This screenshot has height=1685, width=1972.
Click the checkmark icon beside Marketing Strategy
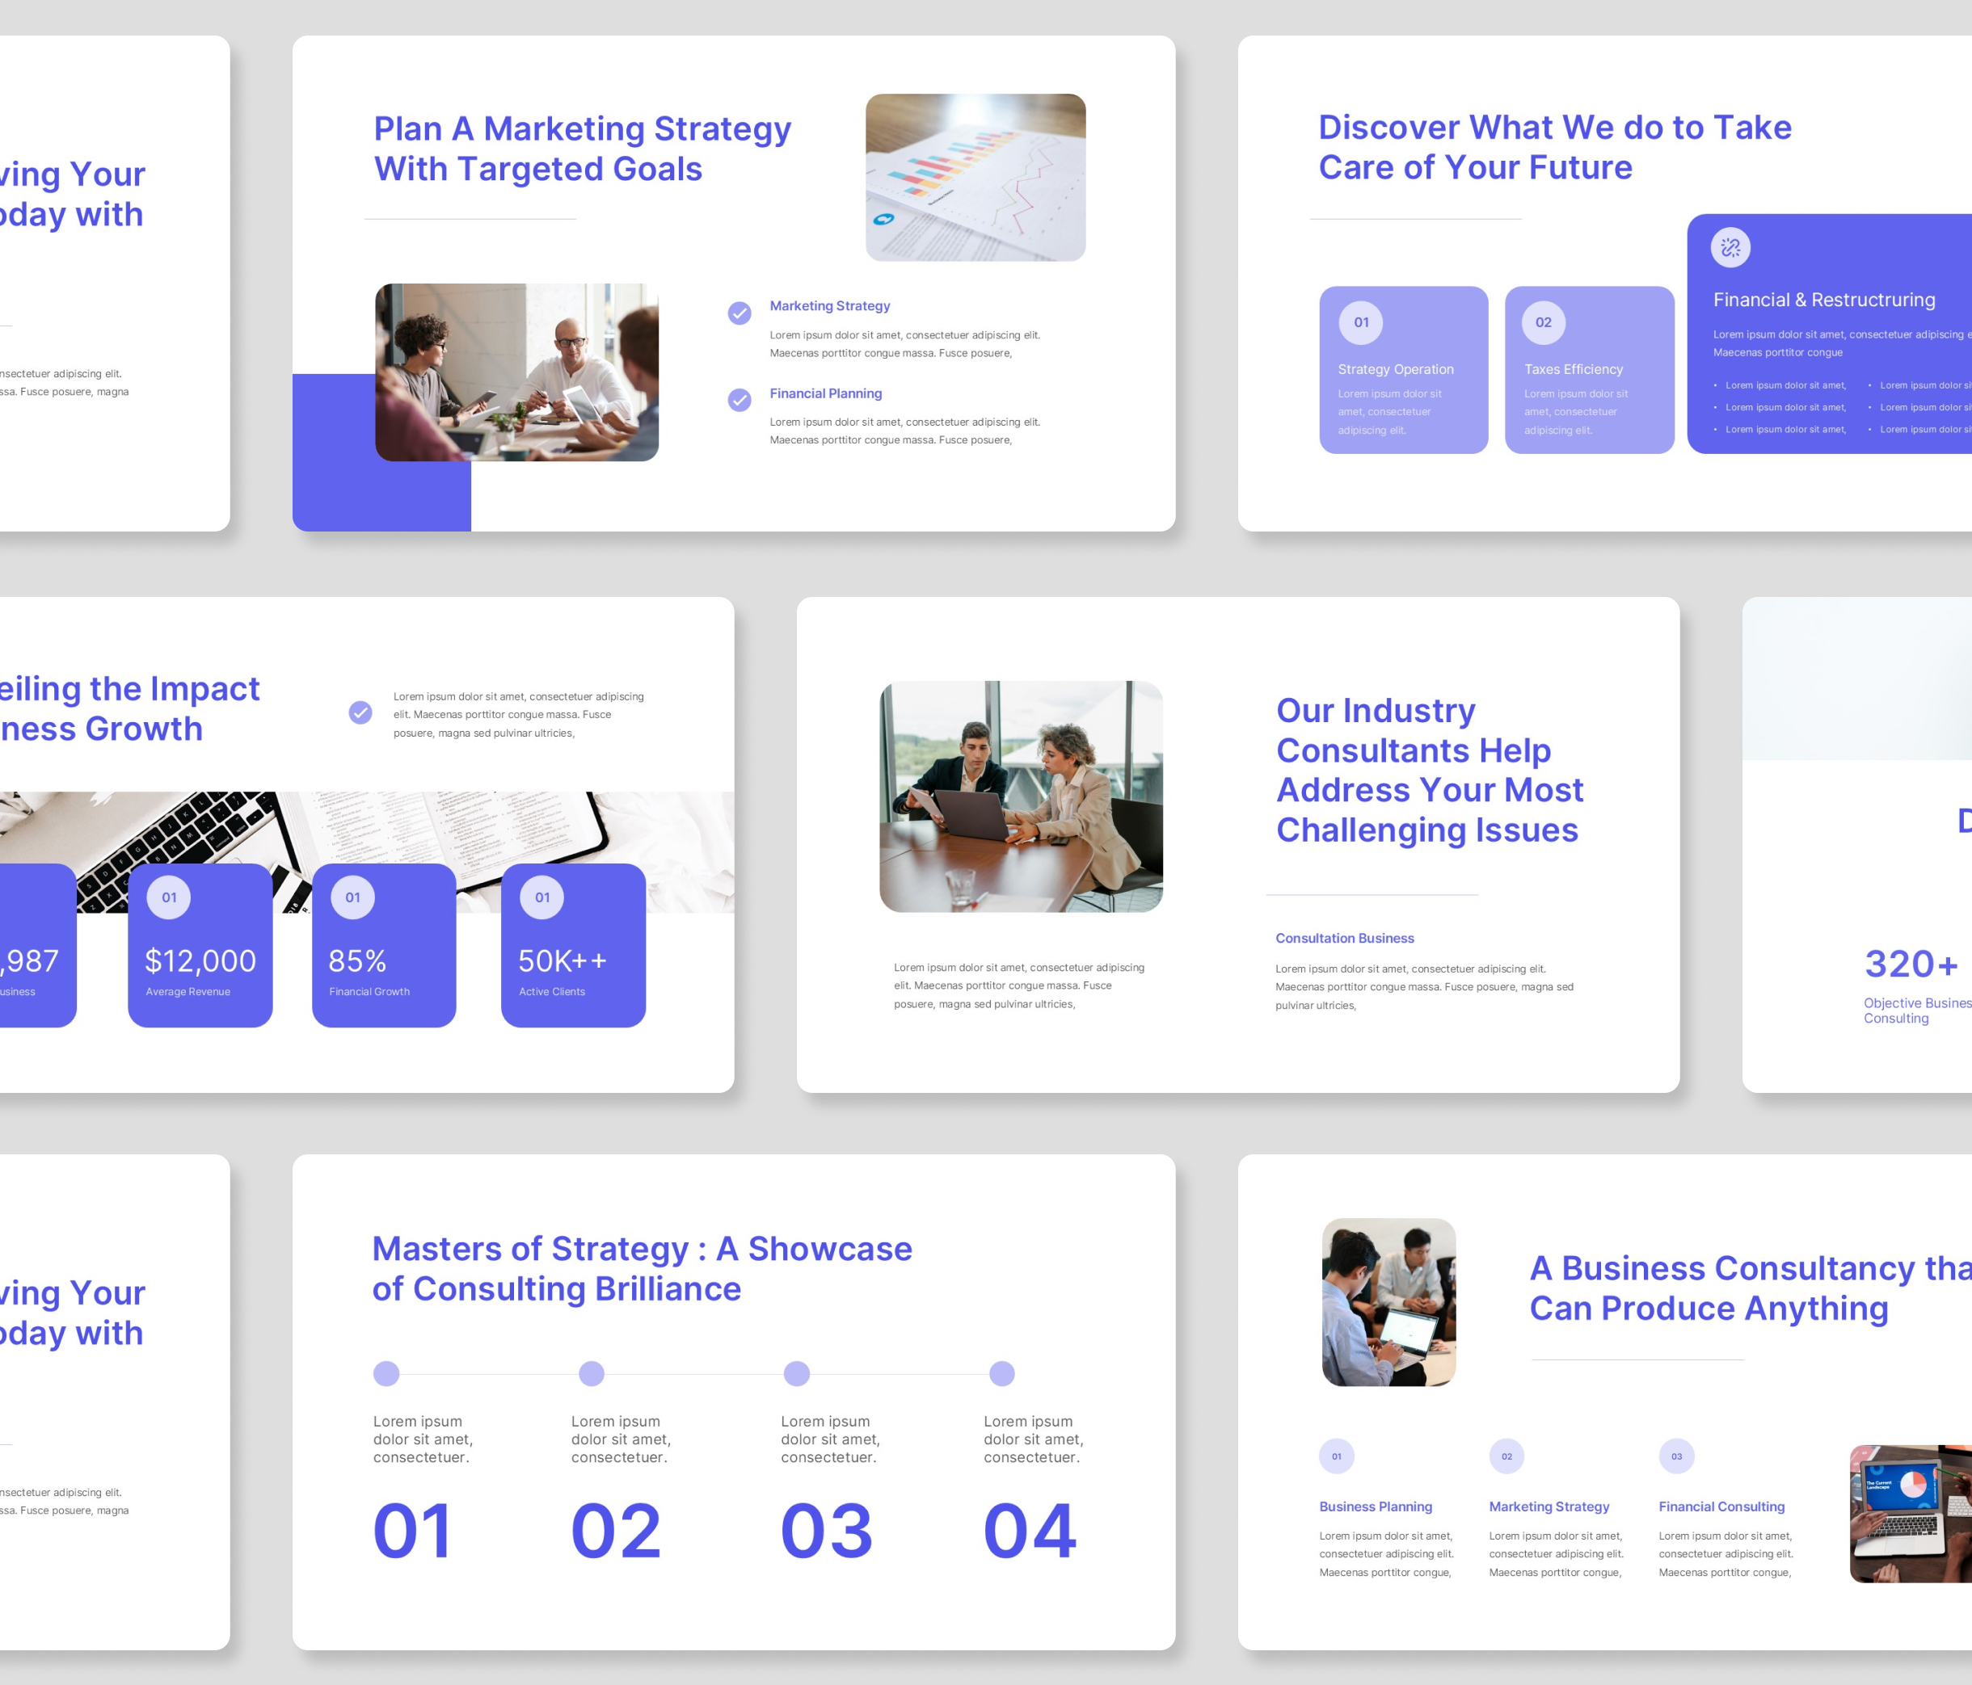[x=739, y=313]
